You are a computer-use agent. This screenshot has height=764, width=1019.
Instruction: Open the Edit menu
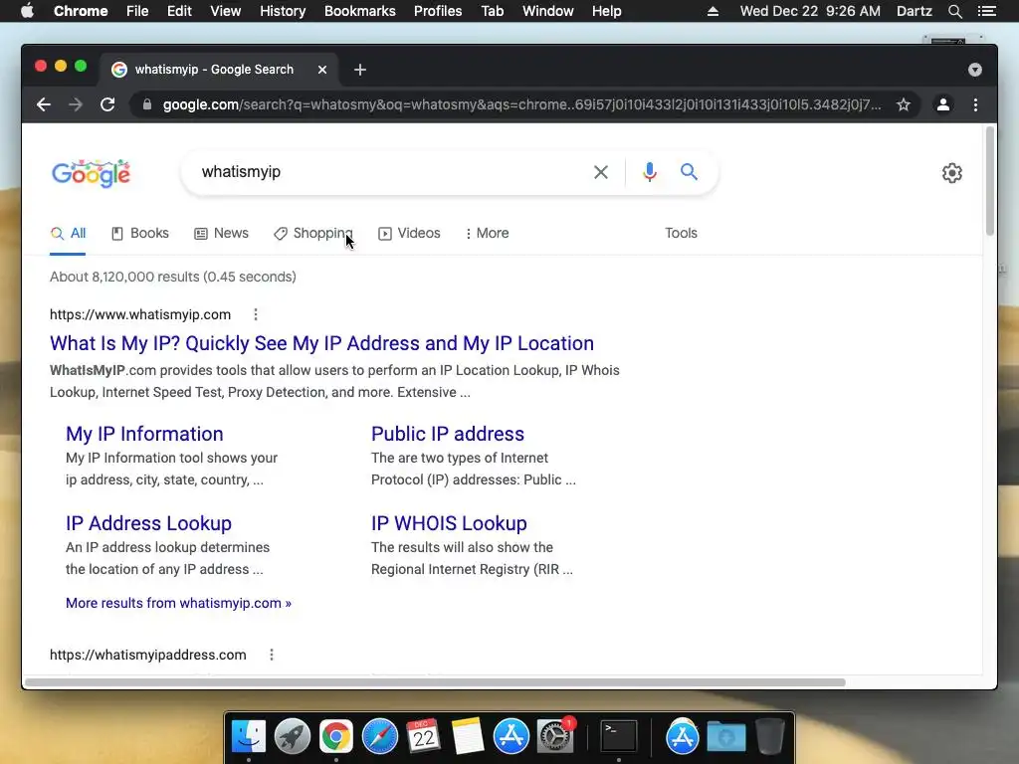click(x=179, y=11)
